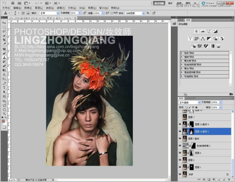Select the Gradient tool
Viewport: 235px width, 182px height.
4,70
